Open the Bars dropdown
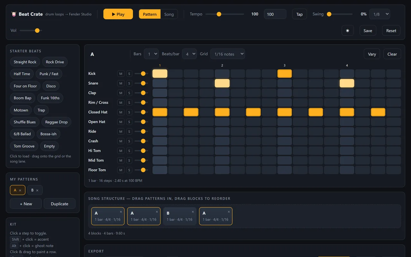The width and height of the screenshot is (411, 257). click(x=151, y=54)
